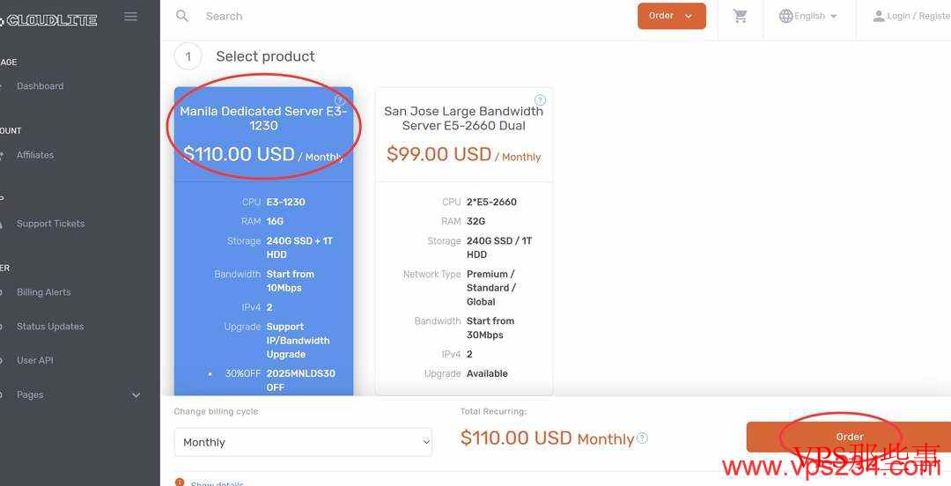951x486 pixels.
Task: Click help icon on San Jose server card
Action: click(540, 100)
